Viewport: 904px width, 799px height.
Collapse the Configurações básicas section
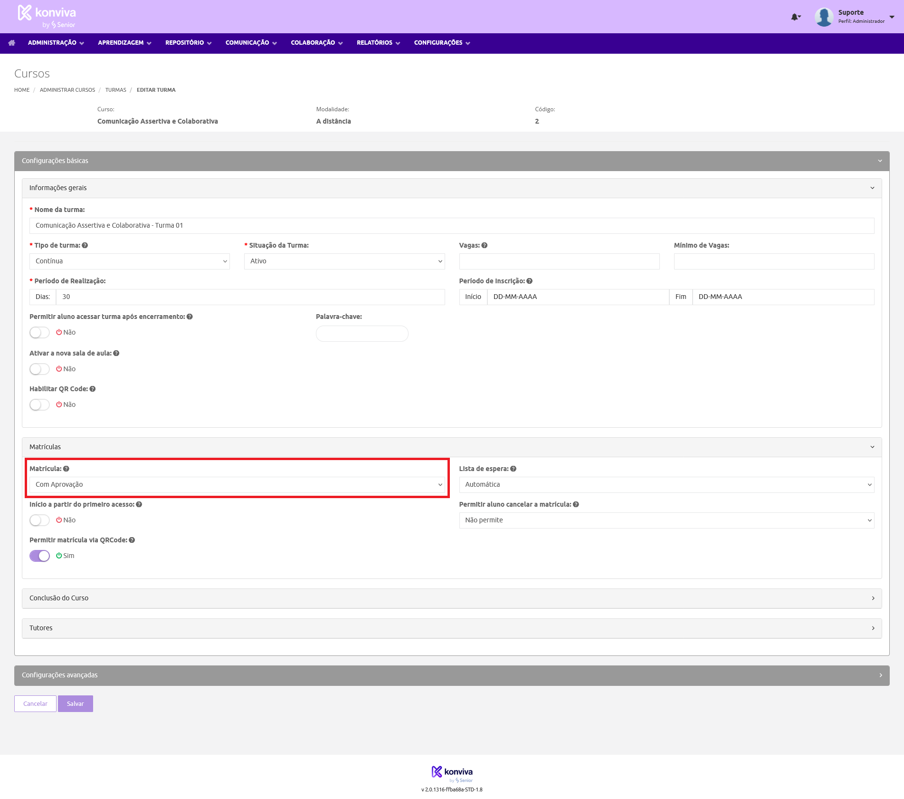pyautogui.click(x=452, y=161)
